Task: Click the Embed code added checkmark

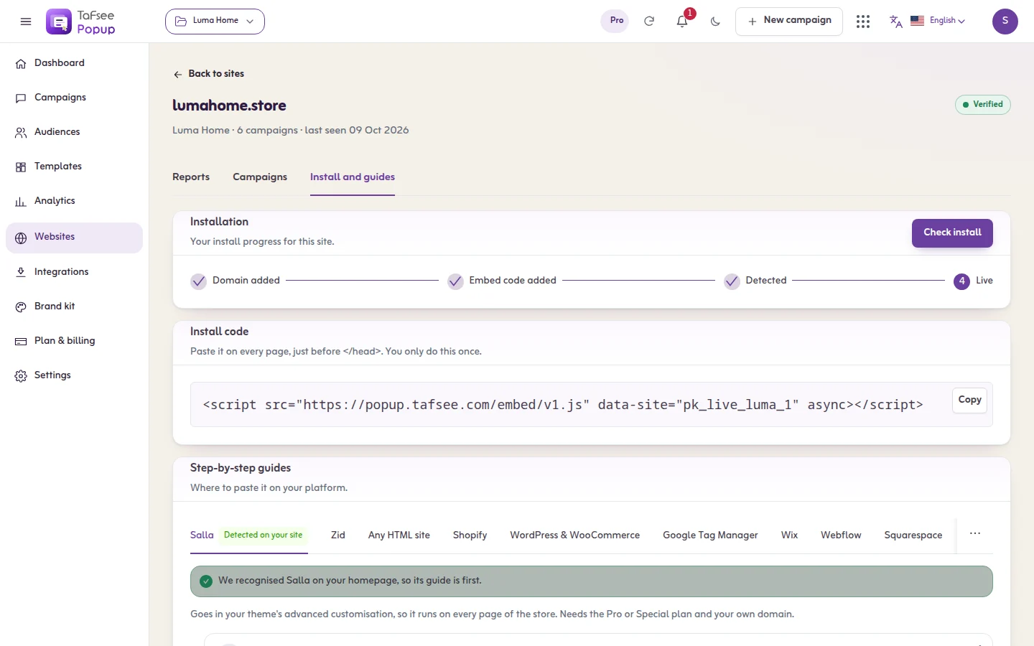Action: click(455, 281)
